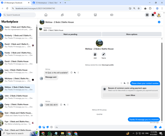Click the address bar URL

point(35,8)
